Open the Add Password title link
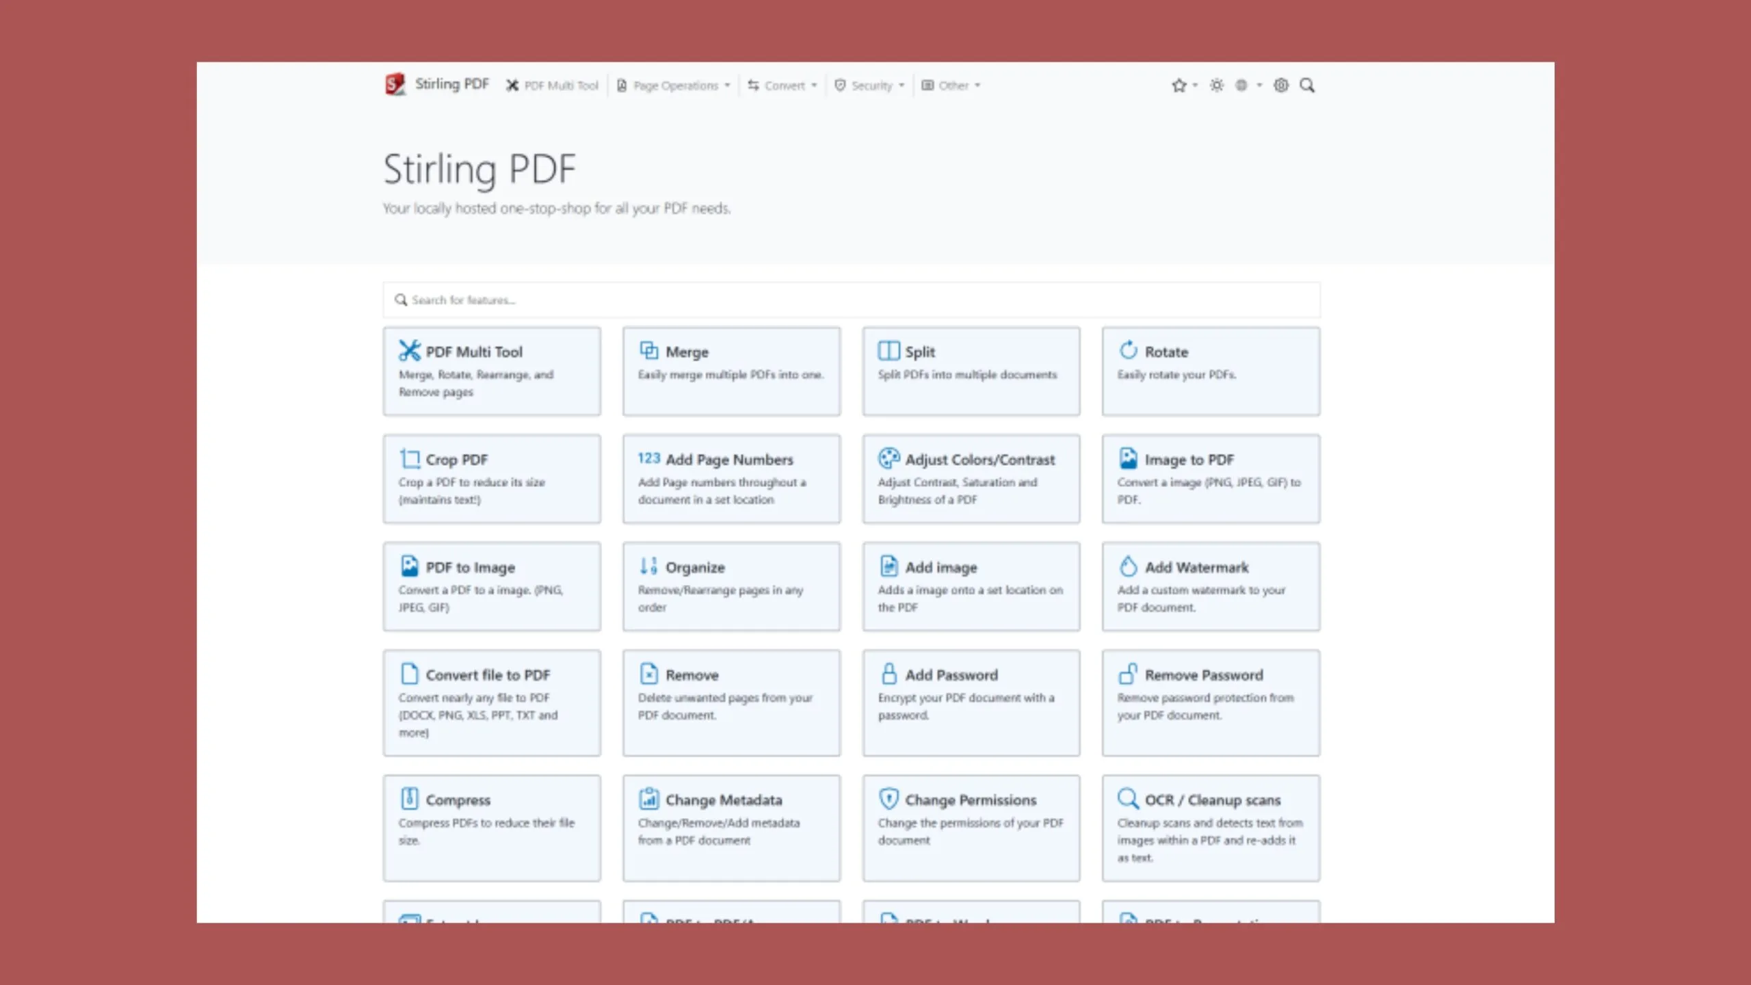This screenshot has height=985, width=1751. (x=951, y=675)
